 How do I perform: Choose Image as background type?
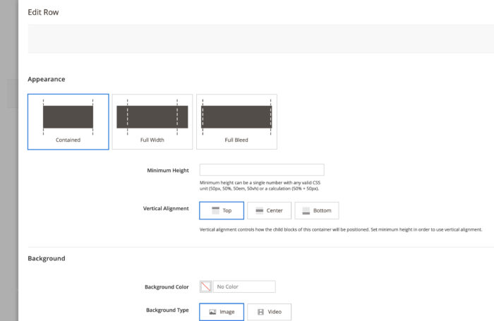coord(222,312)
